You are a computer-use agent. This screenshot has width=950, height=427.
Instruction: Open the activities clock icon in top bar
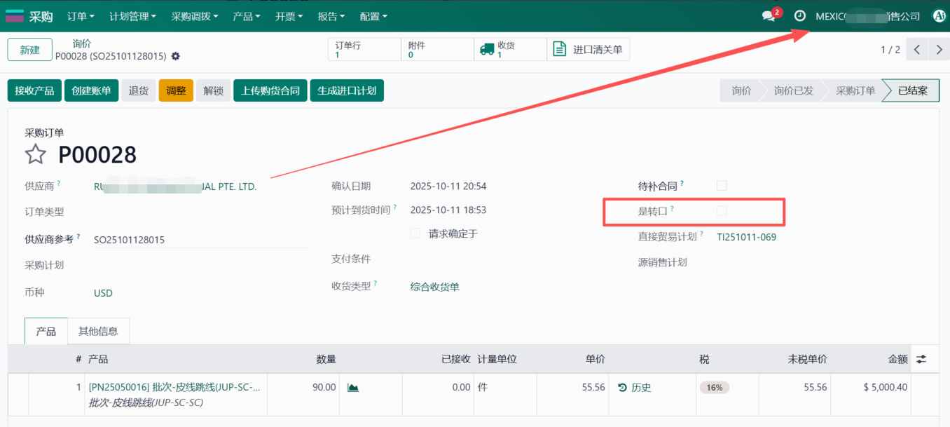[x=799, y=15]
